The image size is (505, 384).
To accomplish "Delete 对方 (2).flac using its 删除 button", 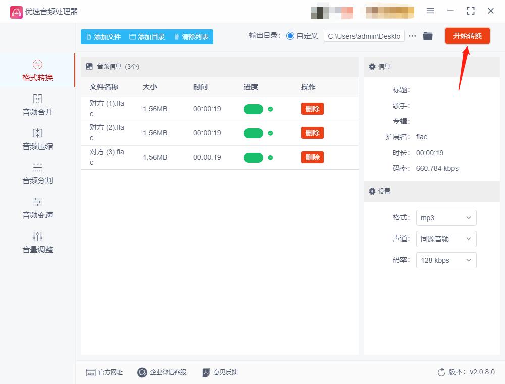I will [x=312, y=133].
